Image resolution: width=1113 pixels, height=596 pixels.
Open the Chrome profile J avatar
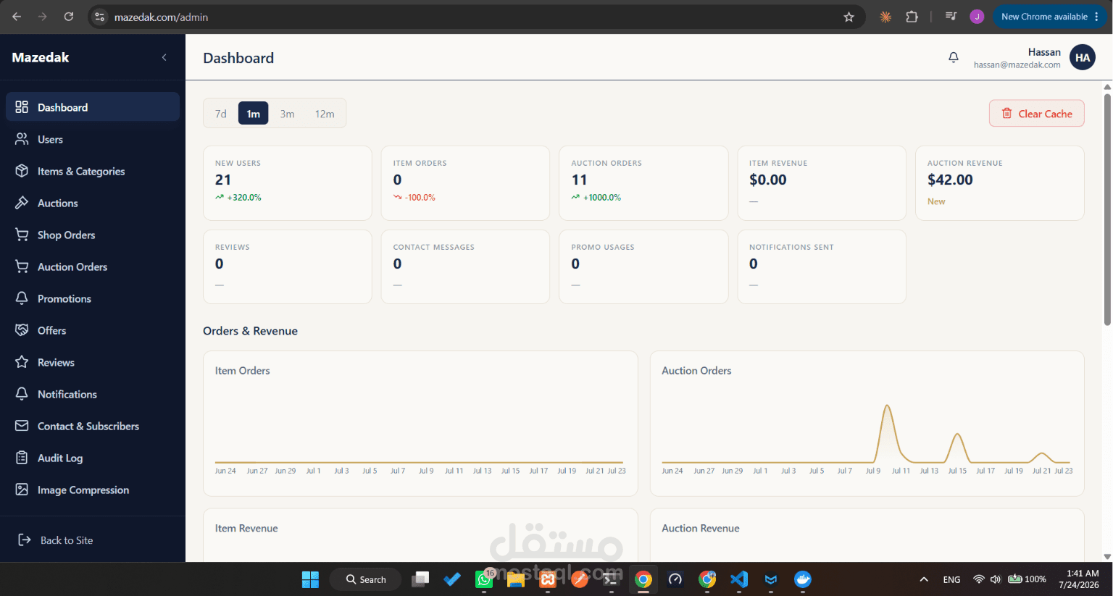tap(977, 17)
